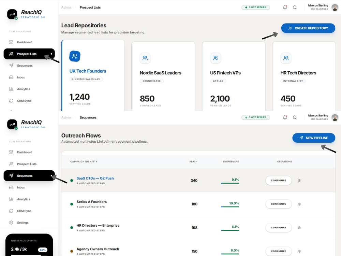Viewport: 341px width, 256px height.
Task: Click CRM Sync refresh icon in Prospect Lists screen sidebar
Action: (11, 101)
